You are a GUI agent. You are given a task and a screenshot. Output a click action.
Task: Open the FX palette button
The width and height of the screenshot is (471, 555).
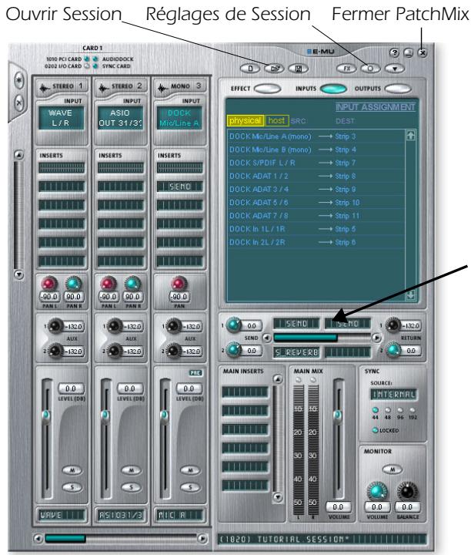(x=346, y=69)
